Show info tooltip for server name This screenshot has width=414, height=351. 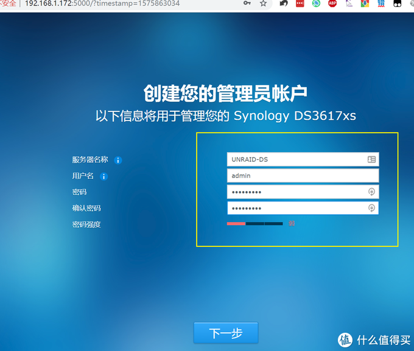click(x=118, y=160)
